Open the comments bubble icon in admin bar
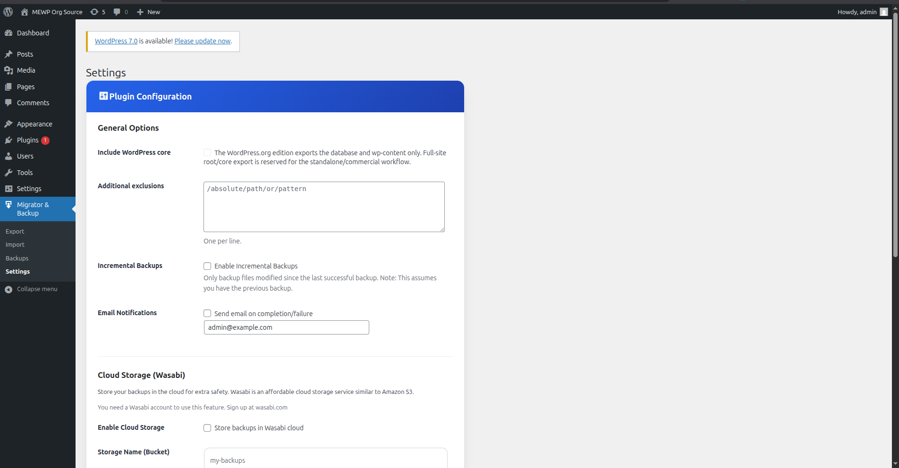Viewport: 899px width, 468px height. click(x=117, y=12)
